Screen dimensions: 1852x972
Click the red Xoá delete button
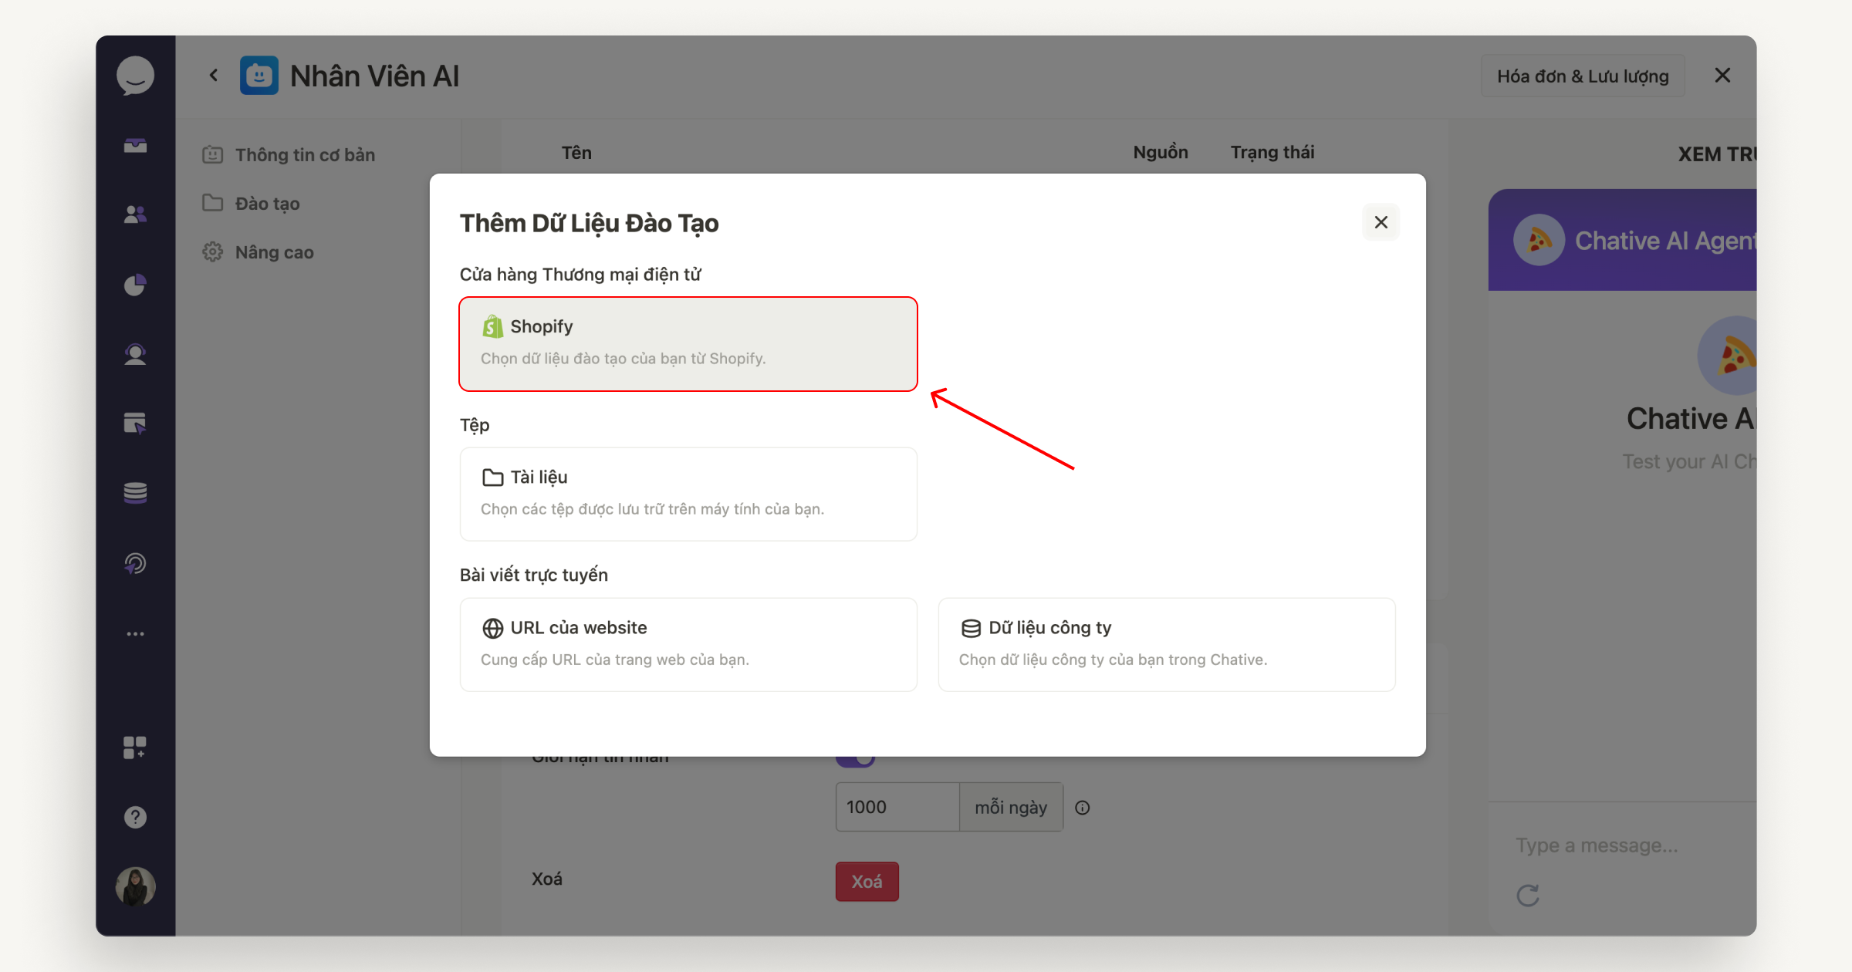pos(867,882)
